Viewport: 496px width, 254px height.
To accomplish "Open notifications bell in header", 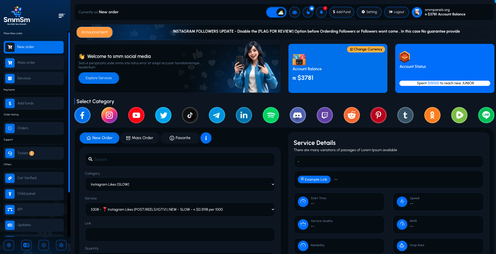I will point(321,12).
